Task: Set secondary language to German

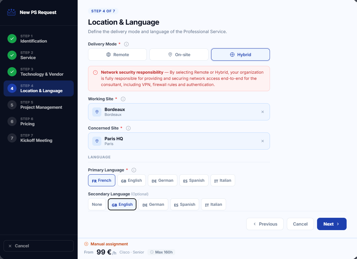Action: 153,204
